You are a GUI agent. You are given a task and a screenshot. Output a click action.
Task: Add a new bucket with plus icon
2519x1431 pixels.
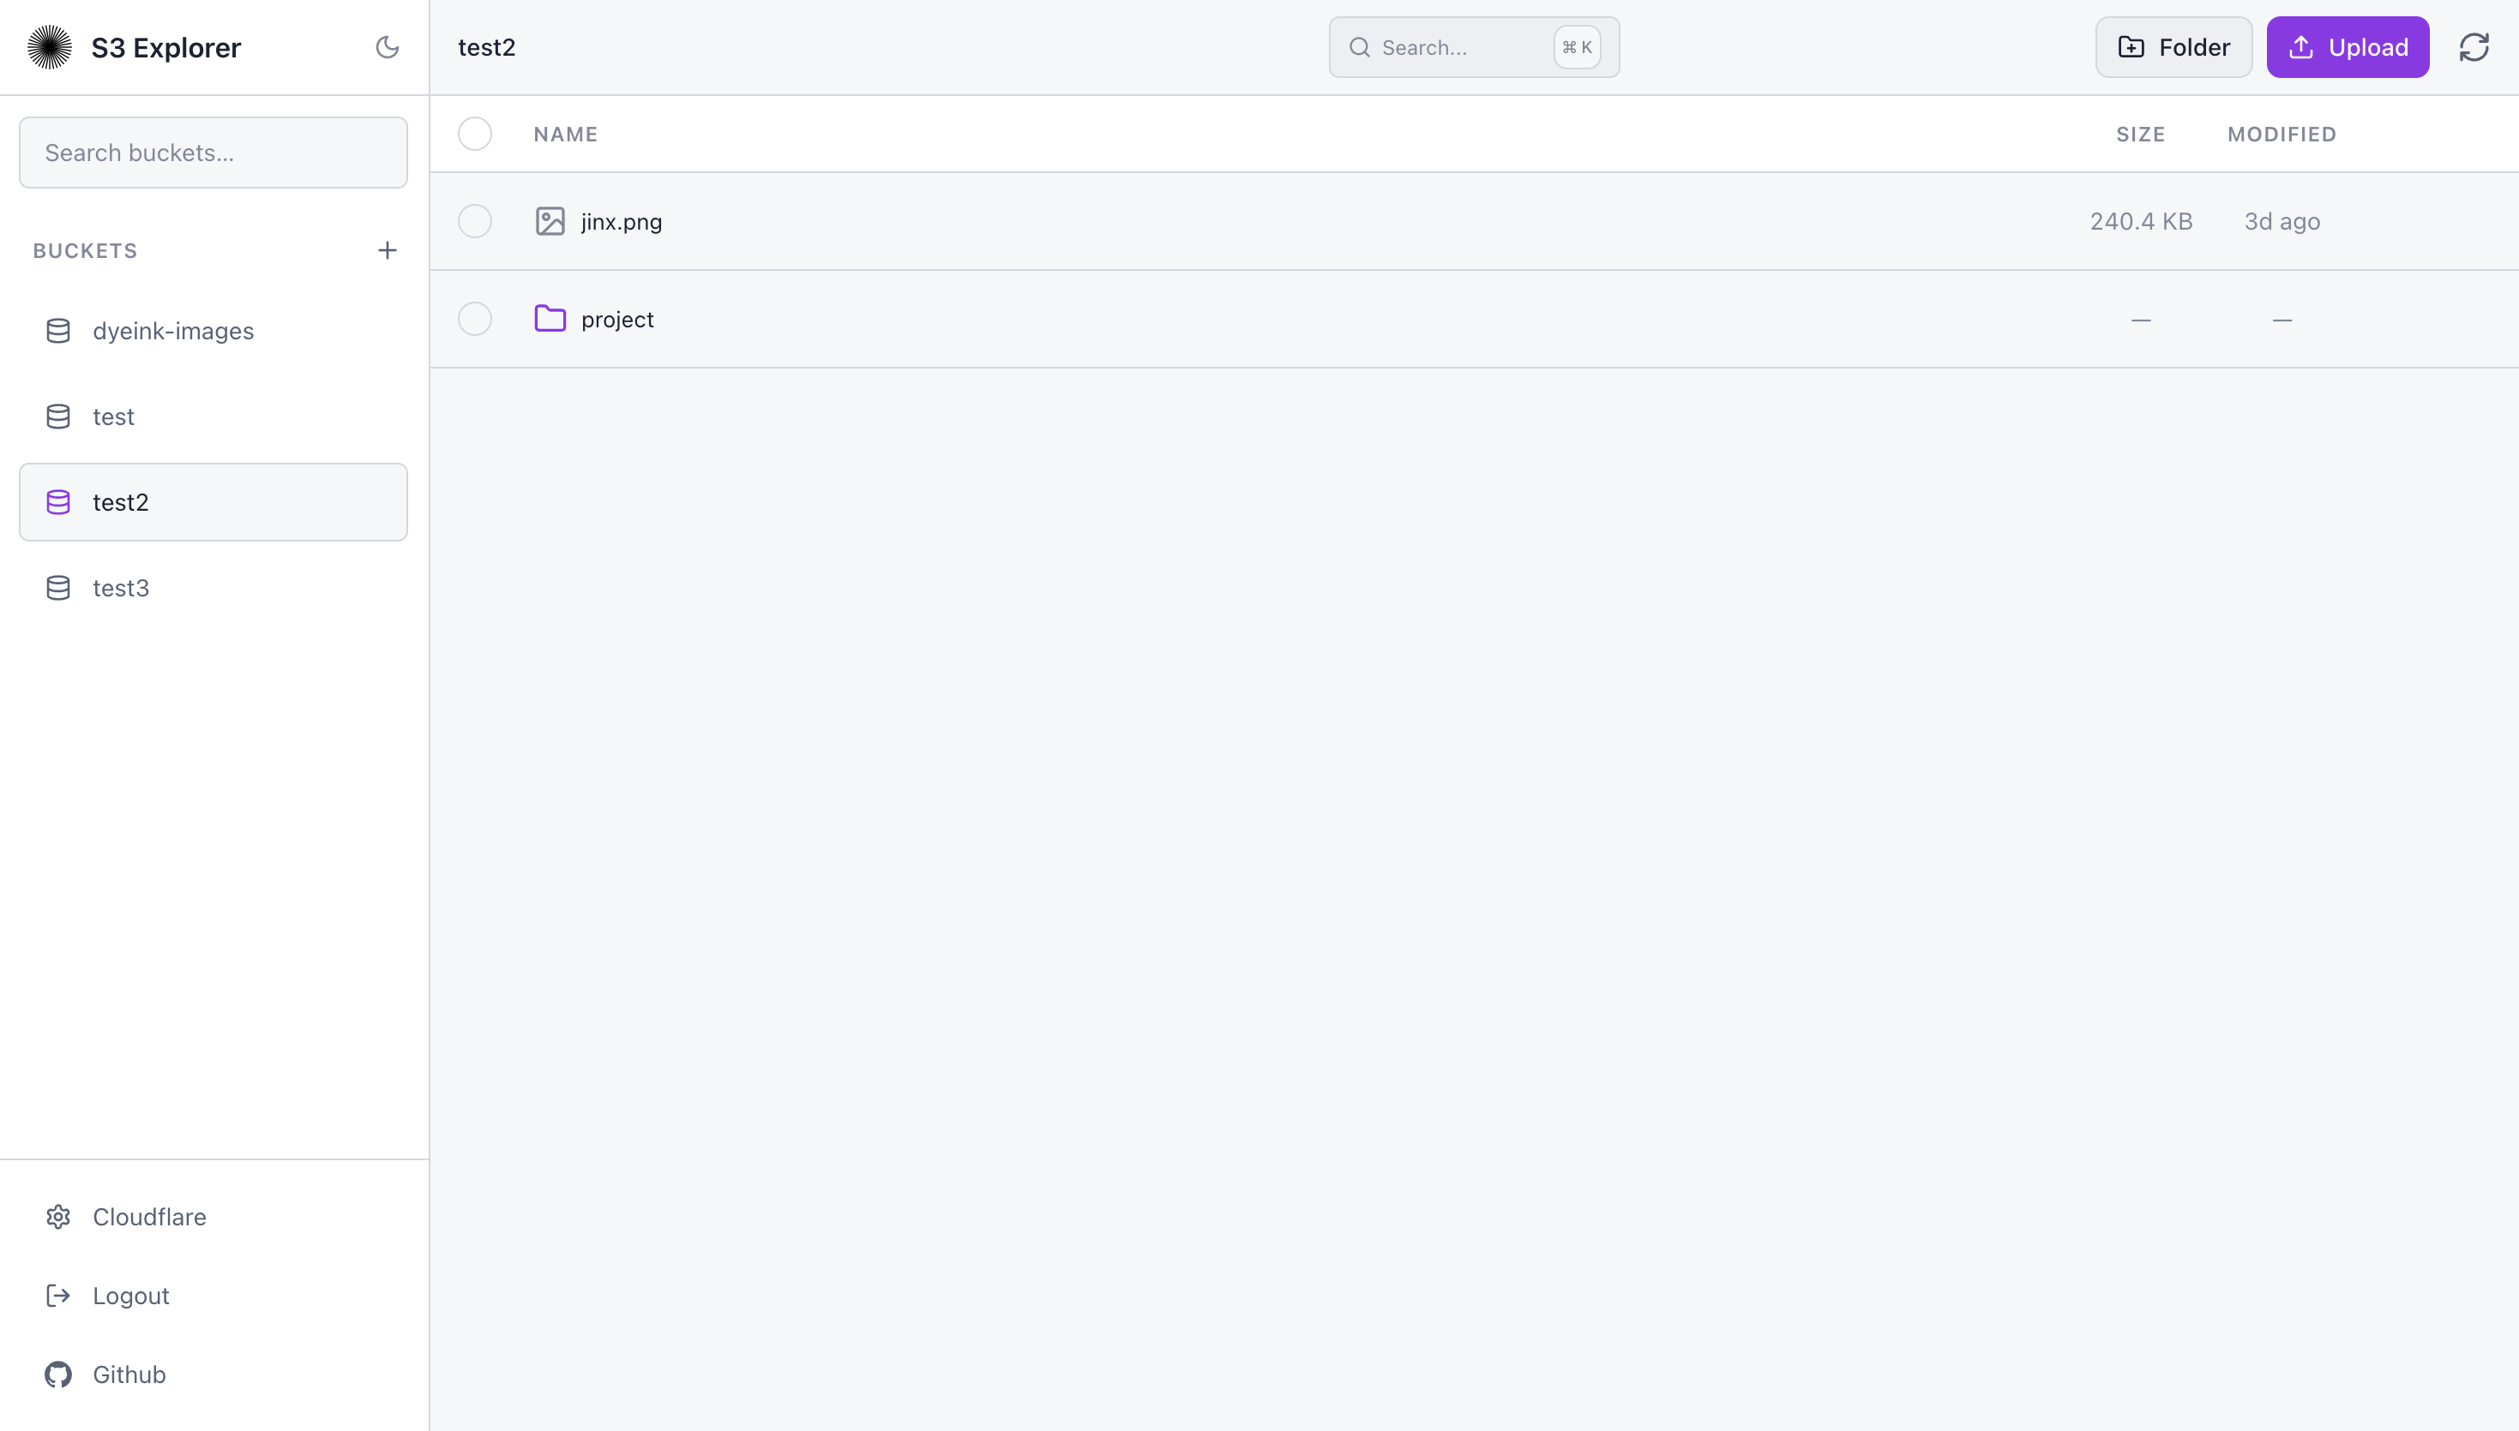[x=387, y=250]
